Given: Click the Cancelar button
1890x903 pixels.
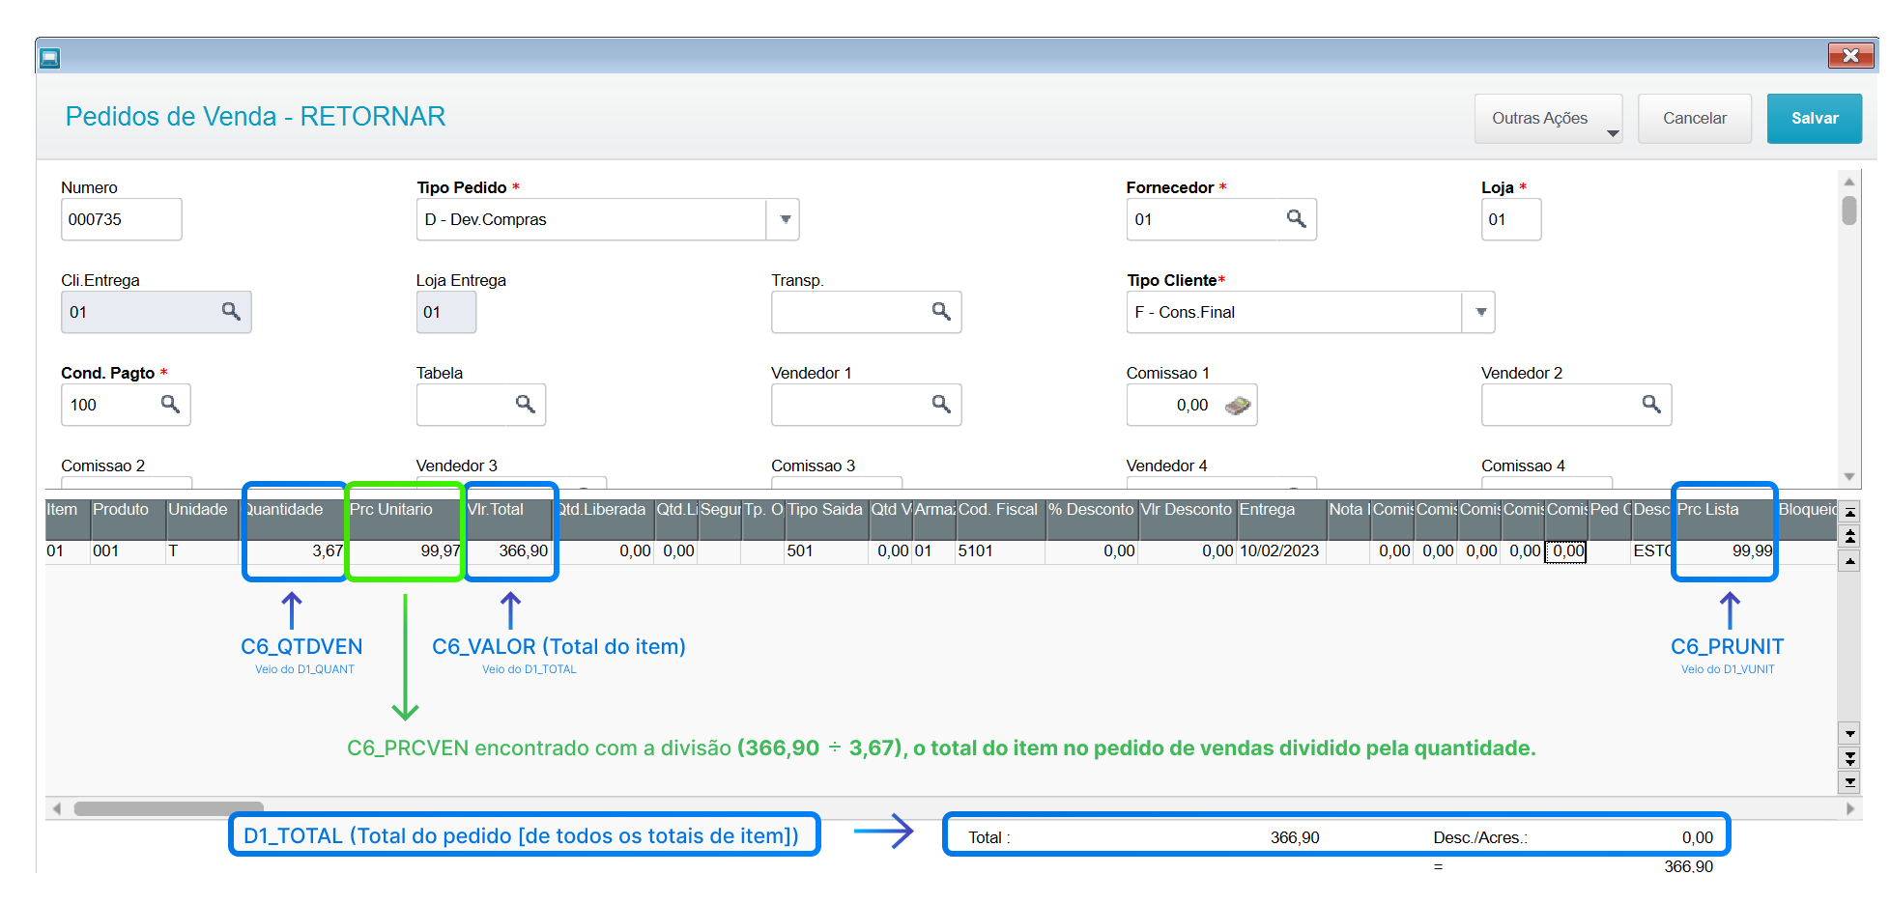Looking at the screenshot, I should (1694, 119).
